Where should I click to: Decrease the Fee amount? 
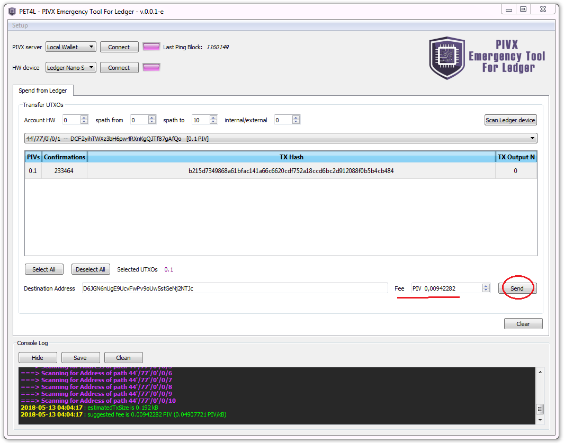[486, 291]
